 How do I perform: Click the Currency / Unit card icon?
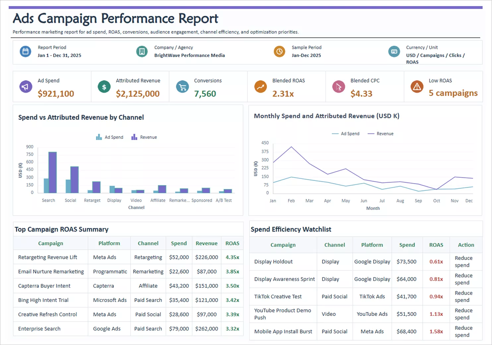click(394, 51)
